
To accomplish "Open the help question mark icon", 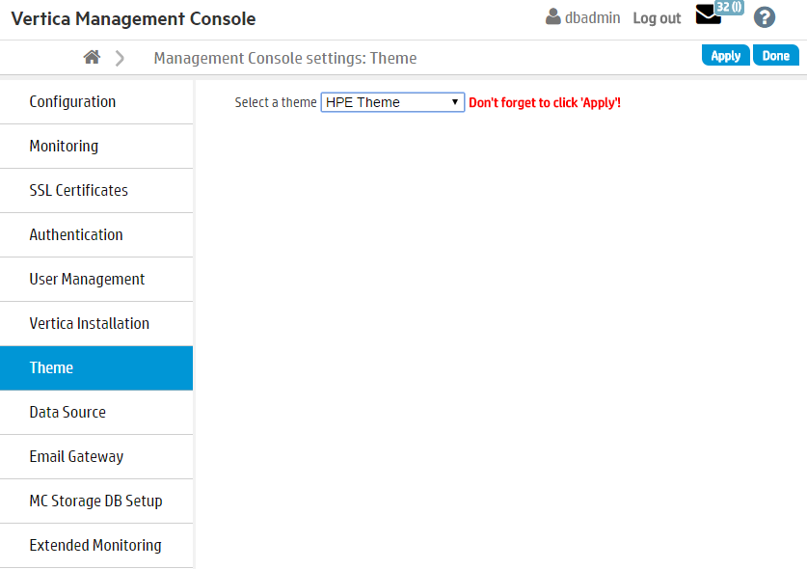I will point(765,17).
